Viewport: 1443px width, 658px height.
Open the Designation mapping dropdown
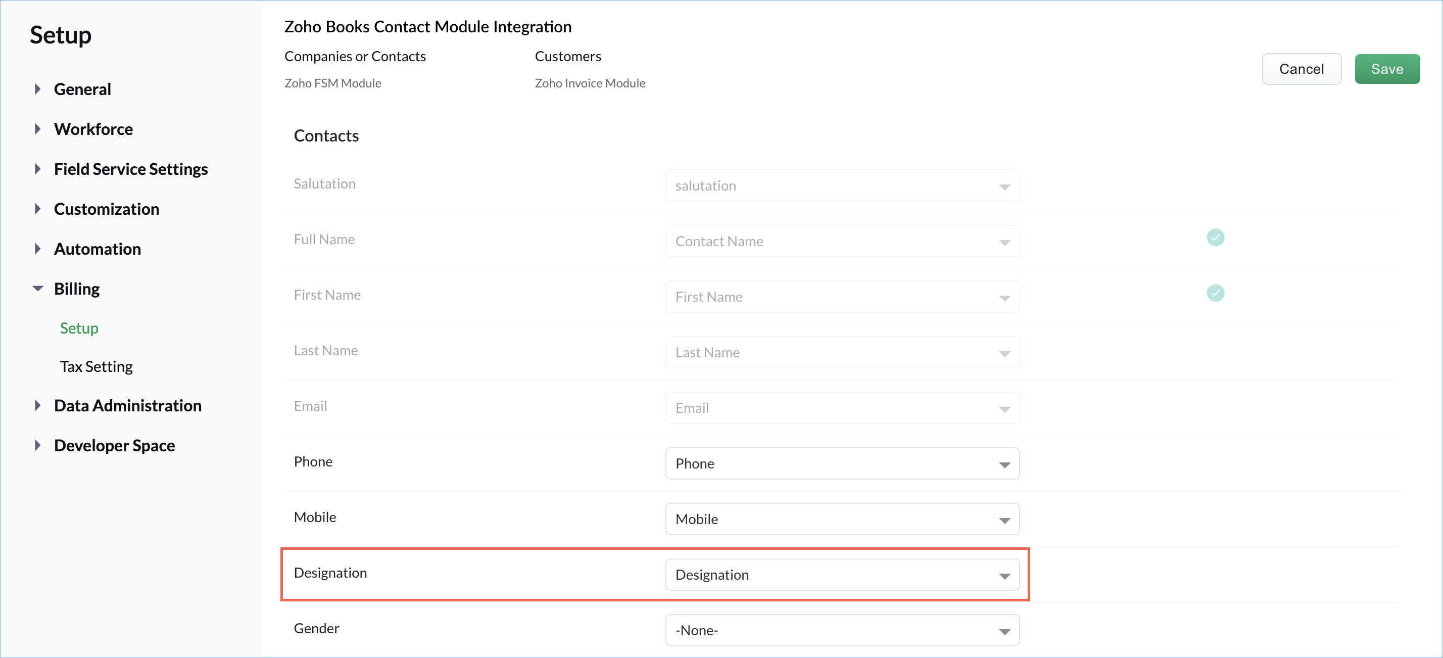click(841, 575)
